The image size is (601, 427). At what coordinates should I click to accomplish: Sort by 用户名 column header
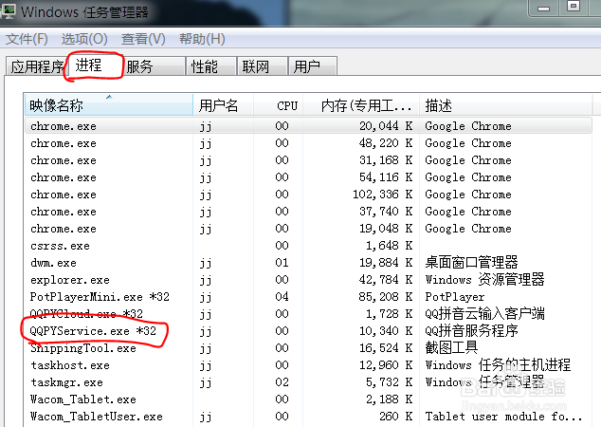tap(223, 104)
